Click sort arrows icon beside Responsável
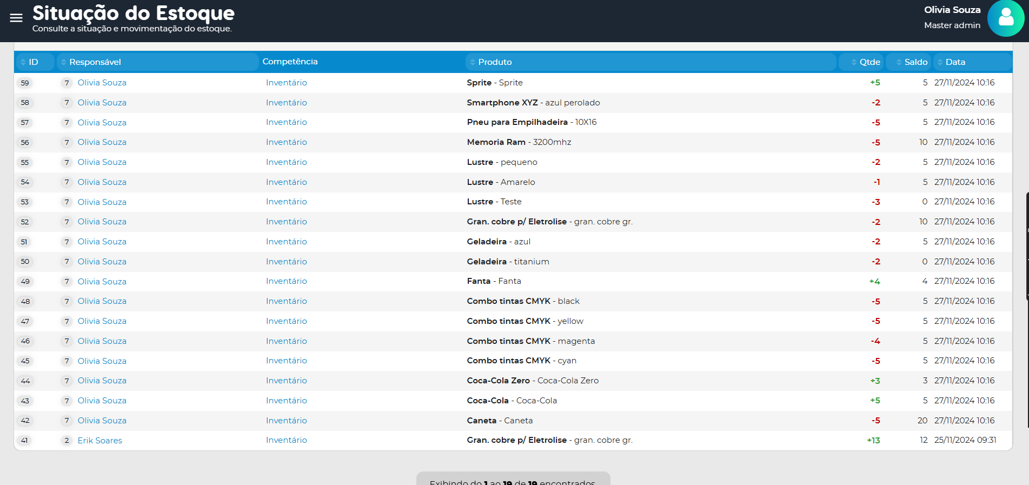This screenshot has width=1029, height=485. click(x=63, y=62)
